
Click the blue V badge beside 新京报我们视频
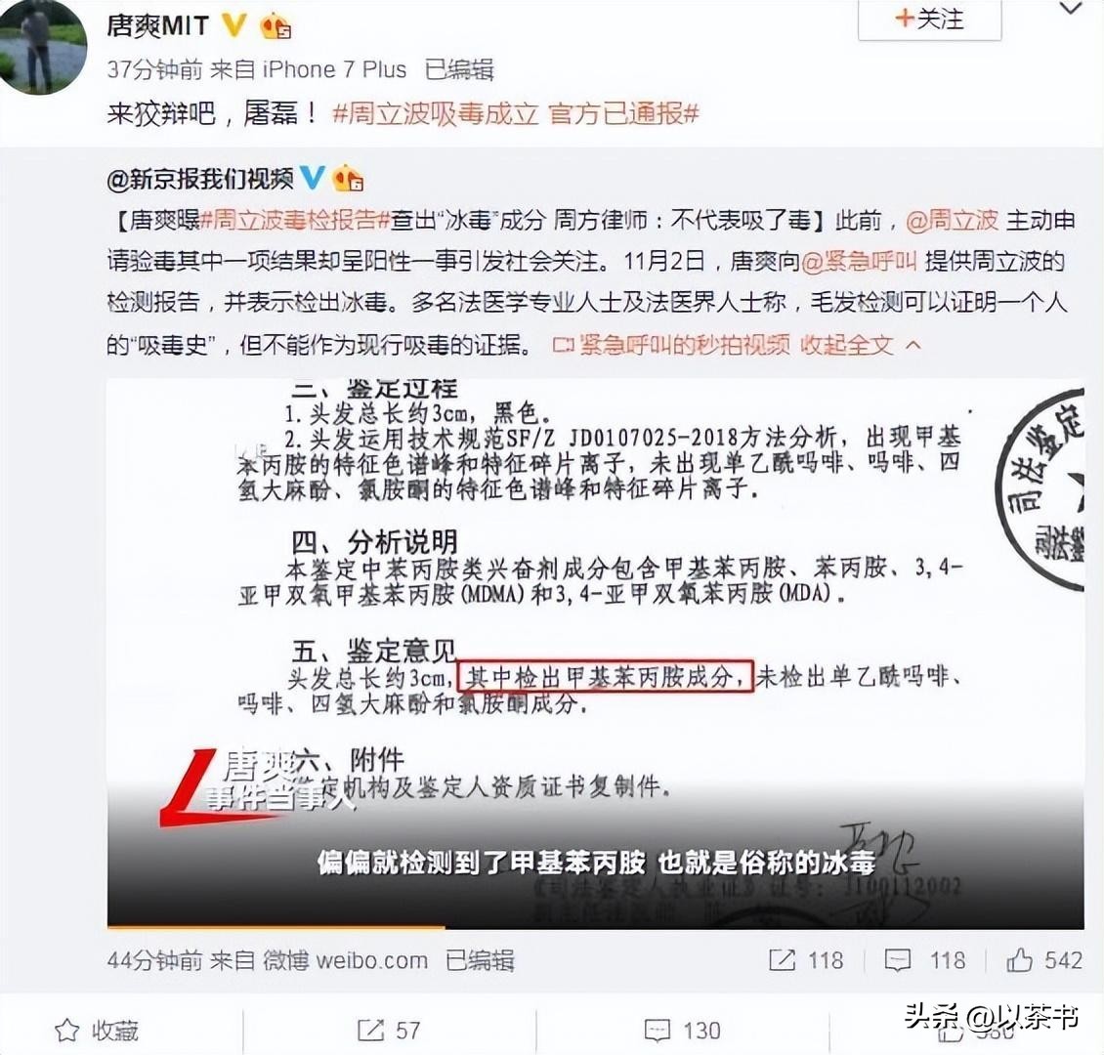click(x=312, y=178)
